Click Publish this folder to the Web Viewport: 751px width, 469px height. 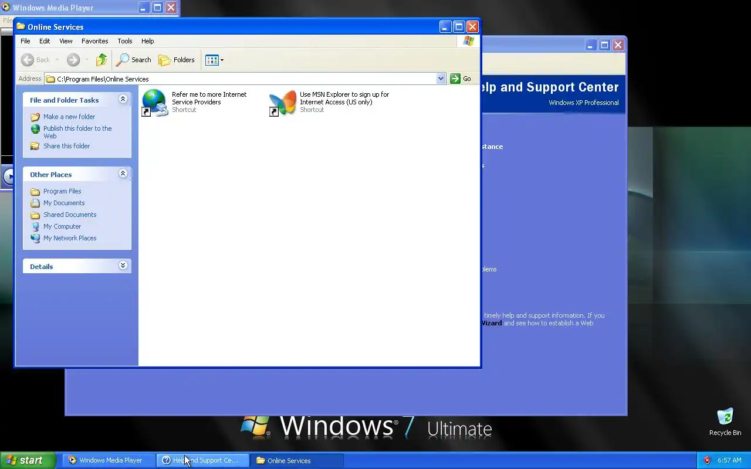click(77, 132)
